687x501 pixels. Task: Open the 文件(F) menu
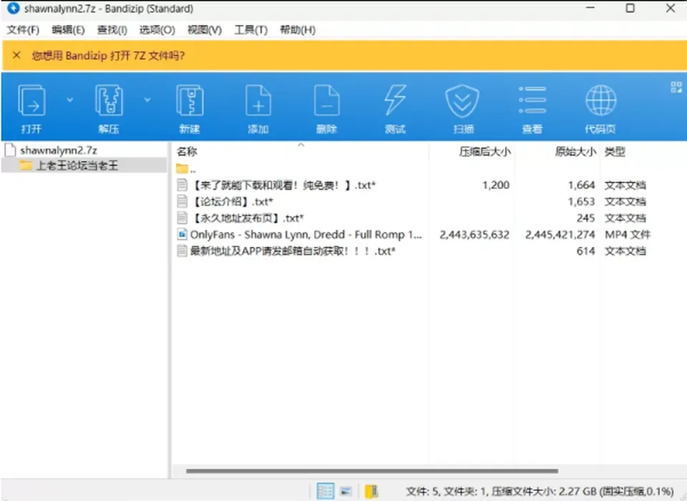[23, 30]
